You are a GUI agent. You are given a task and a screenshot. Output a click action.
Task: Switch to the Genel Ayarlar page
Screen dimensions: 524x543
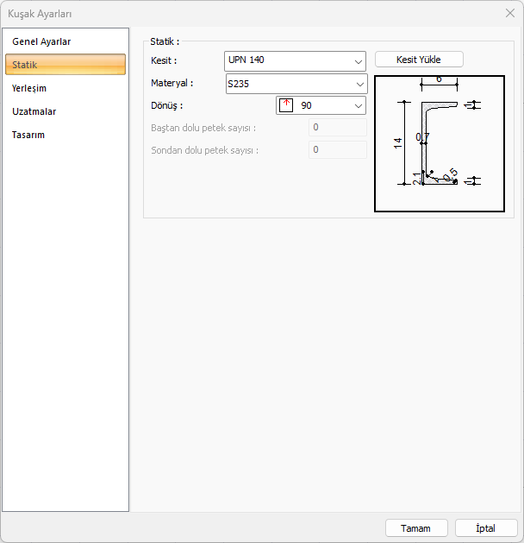[41, 41]
